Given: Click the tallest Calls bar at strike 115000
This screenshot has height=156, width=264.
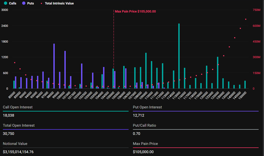Looking at the screenshot, I should pyautogui.click(x=178, y=54).
